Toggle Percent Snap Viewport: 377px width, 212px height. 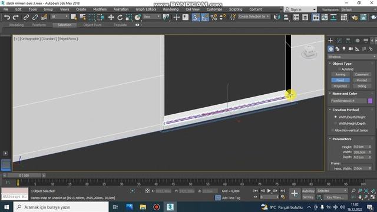tap(213, 17)
